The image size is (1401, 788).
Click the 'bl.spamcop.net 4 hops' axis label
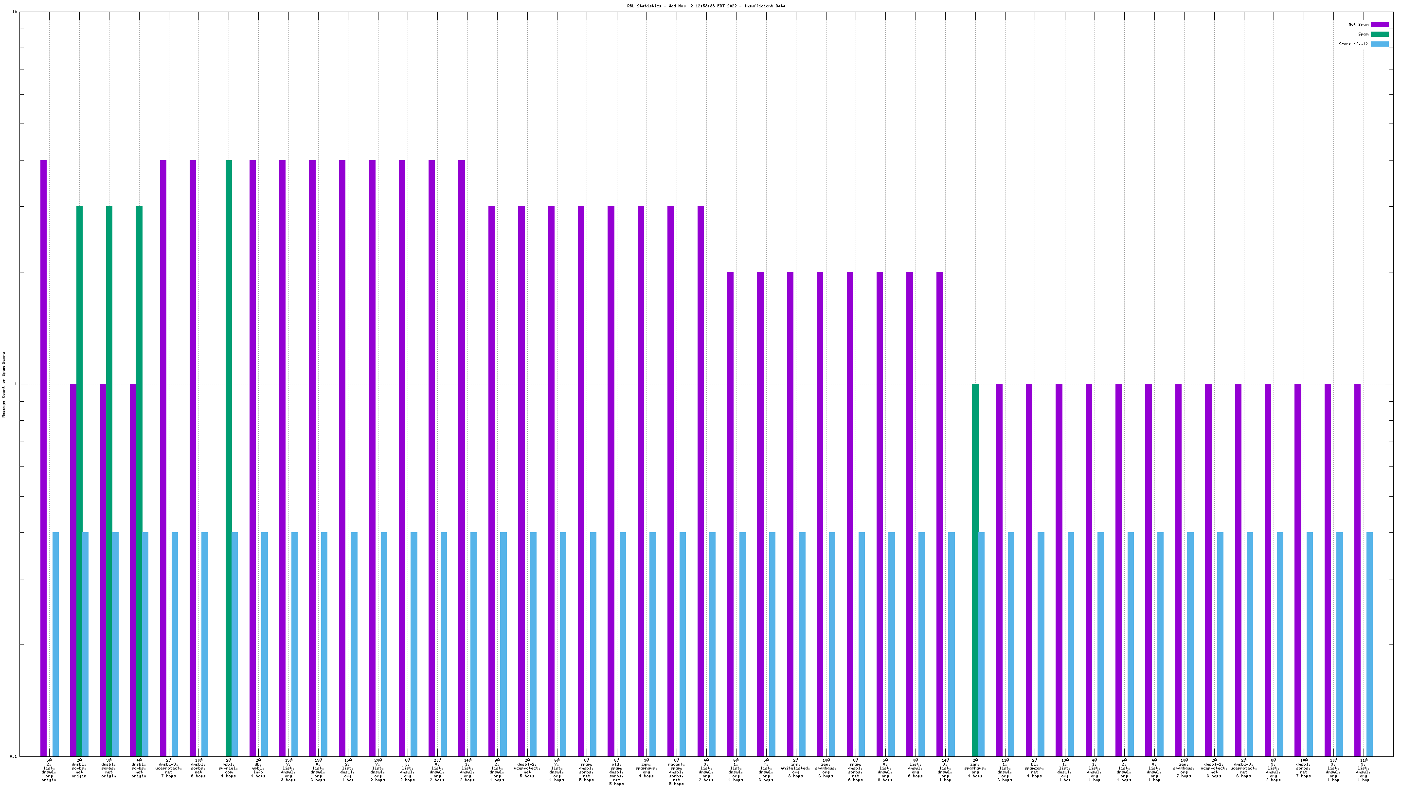click(x=1034, y=768)
